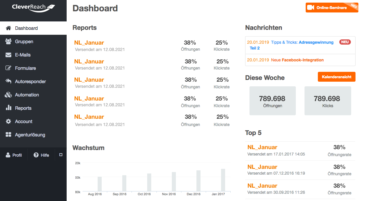Click the E-Mails envelope icon
Screen dimensions: 370x201
8,55
